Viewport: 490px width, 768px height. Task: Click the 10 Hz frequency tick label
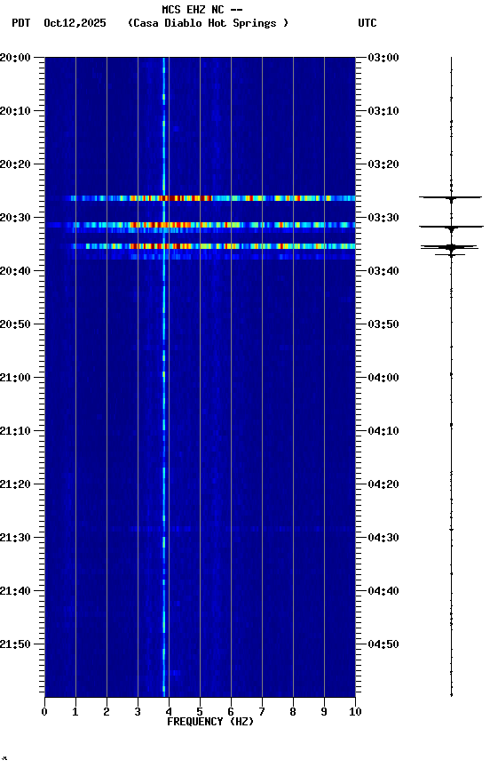[x=355, y=712]
